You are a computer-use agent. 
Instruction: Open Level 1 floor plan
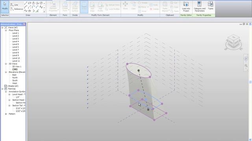click(x=16, y=33)
